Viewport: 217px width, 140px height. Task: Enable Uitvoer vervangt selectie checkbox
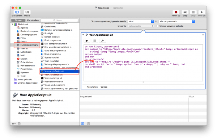[x=157, y=26]
